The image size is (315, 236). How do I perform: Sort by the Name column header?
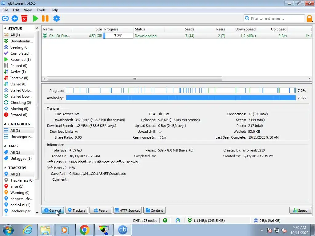tap(57, 29)
